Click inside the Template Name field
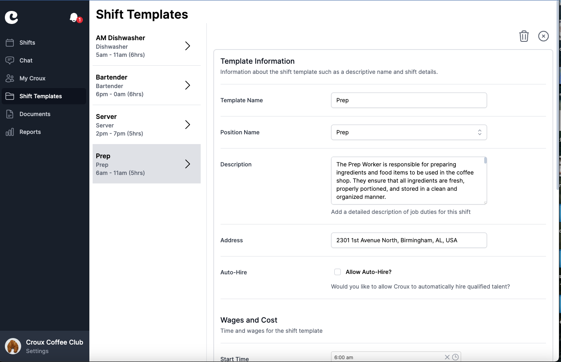This screenshot has width=561, height=362. [409, 100]
